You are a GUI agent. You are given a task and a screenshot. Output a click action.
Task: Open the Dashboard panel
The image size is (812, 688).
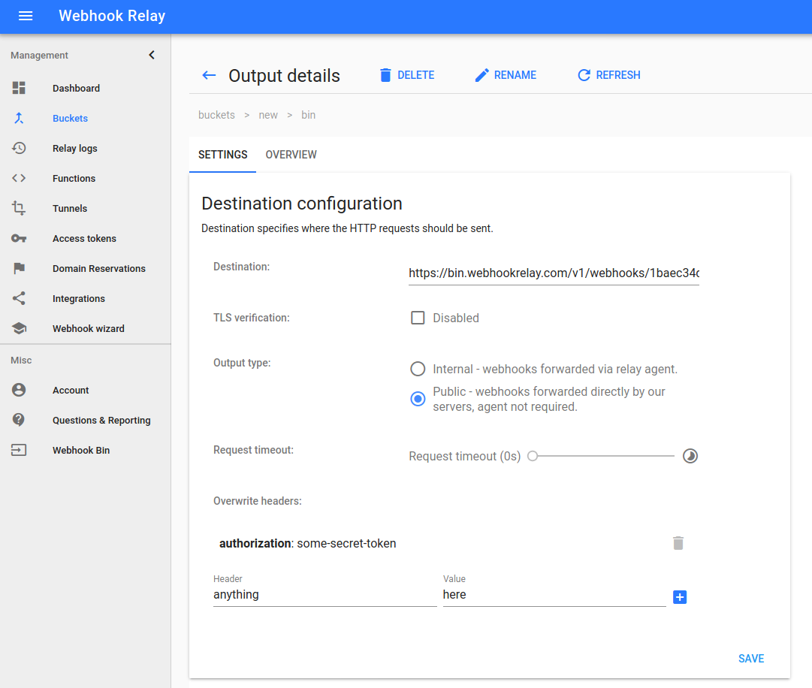pyautogui.click(x=75, y=88)
